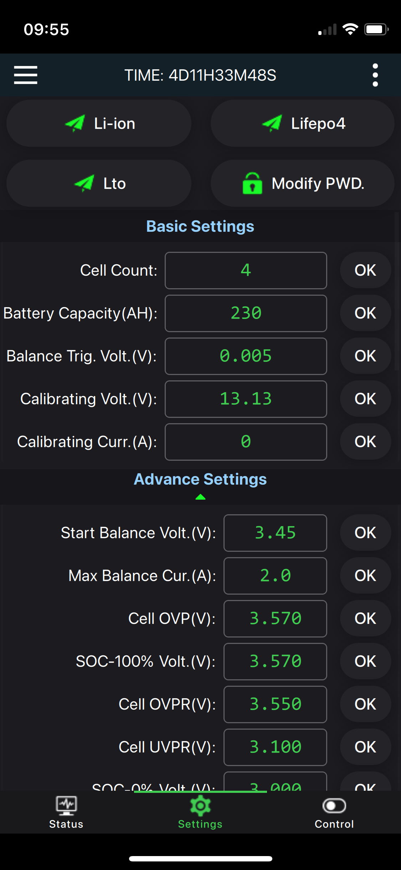Edit the Calibrating Volt. value field
The width and height of the screenshot is (401, 870).
click(x=246, y=399)
